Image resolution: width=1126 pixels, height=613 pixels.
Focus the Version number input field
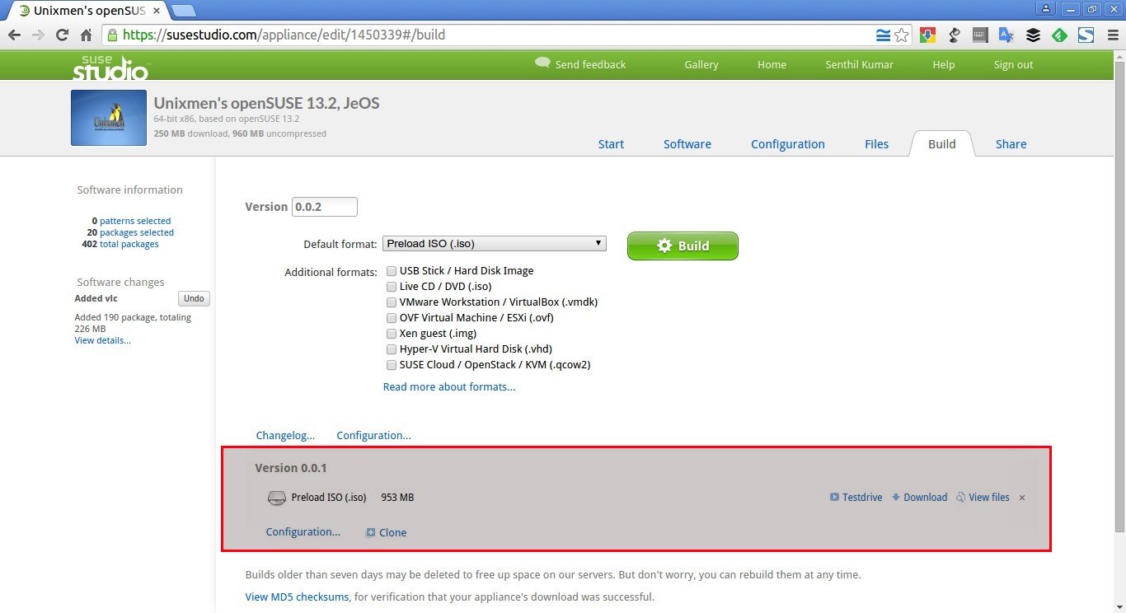pyautogui.click(x=325, y=207)
